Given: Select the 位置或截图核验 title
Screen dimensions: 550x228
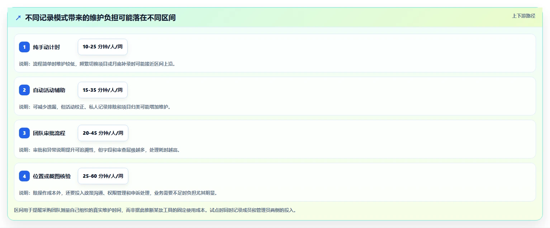Looking at the screenshot, I should 52,176.
